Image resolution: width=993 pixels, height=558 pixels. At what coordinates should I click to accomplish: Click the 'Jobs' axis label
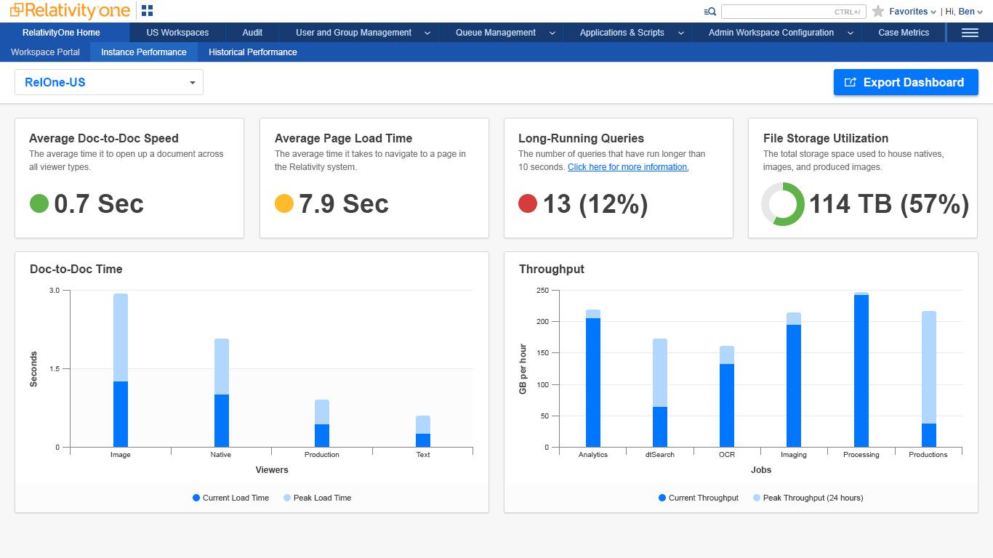click(x=761, y=470)
